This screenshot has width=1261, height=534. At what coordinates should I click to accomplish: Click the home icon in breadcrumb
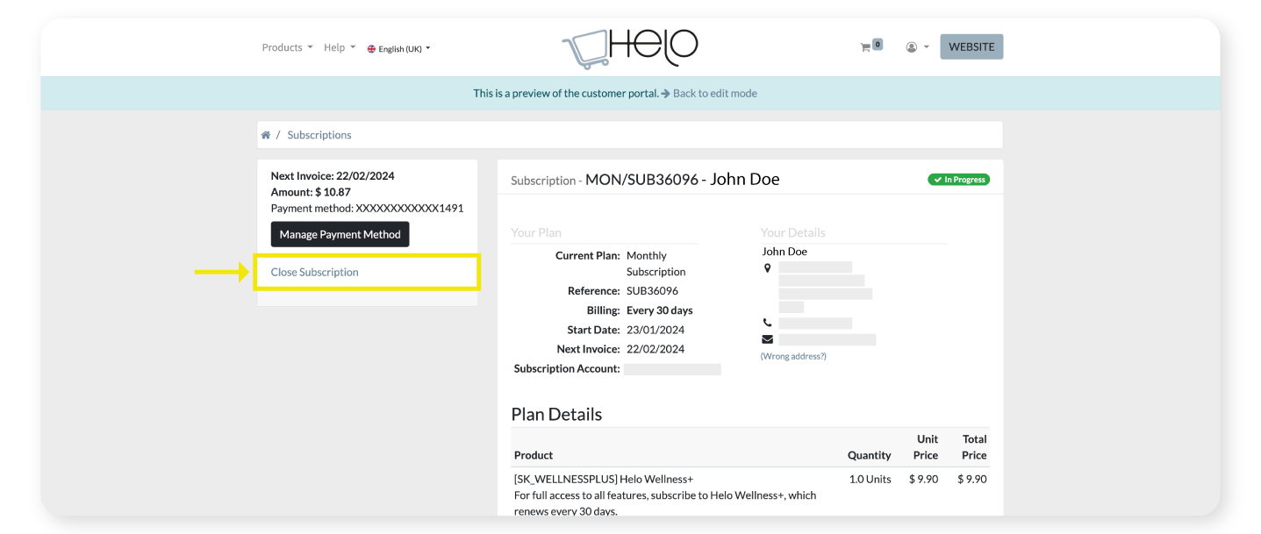coord(266,135)
